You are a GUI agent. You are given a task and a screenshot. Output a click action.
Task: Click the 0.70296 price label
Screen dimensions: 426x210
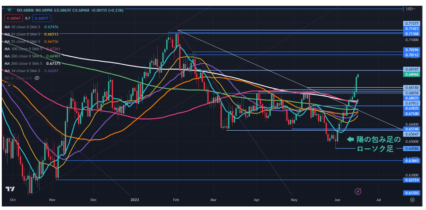pos(411,50)
